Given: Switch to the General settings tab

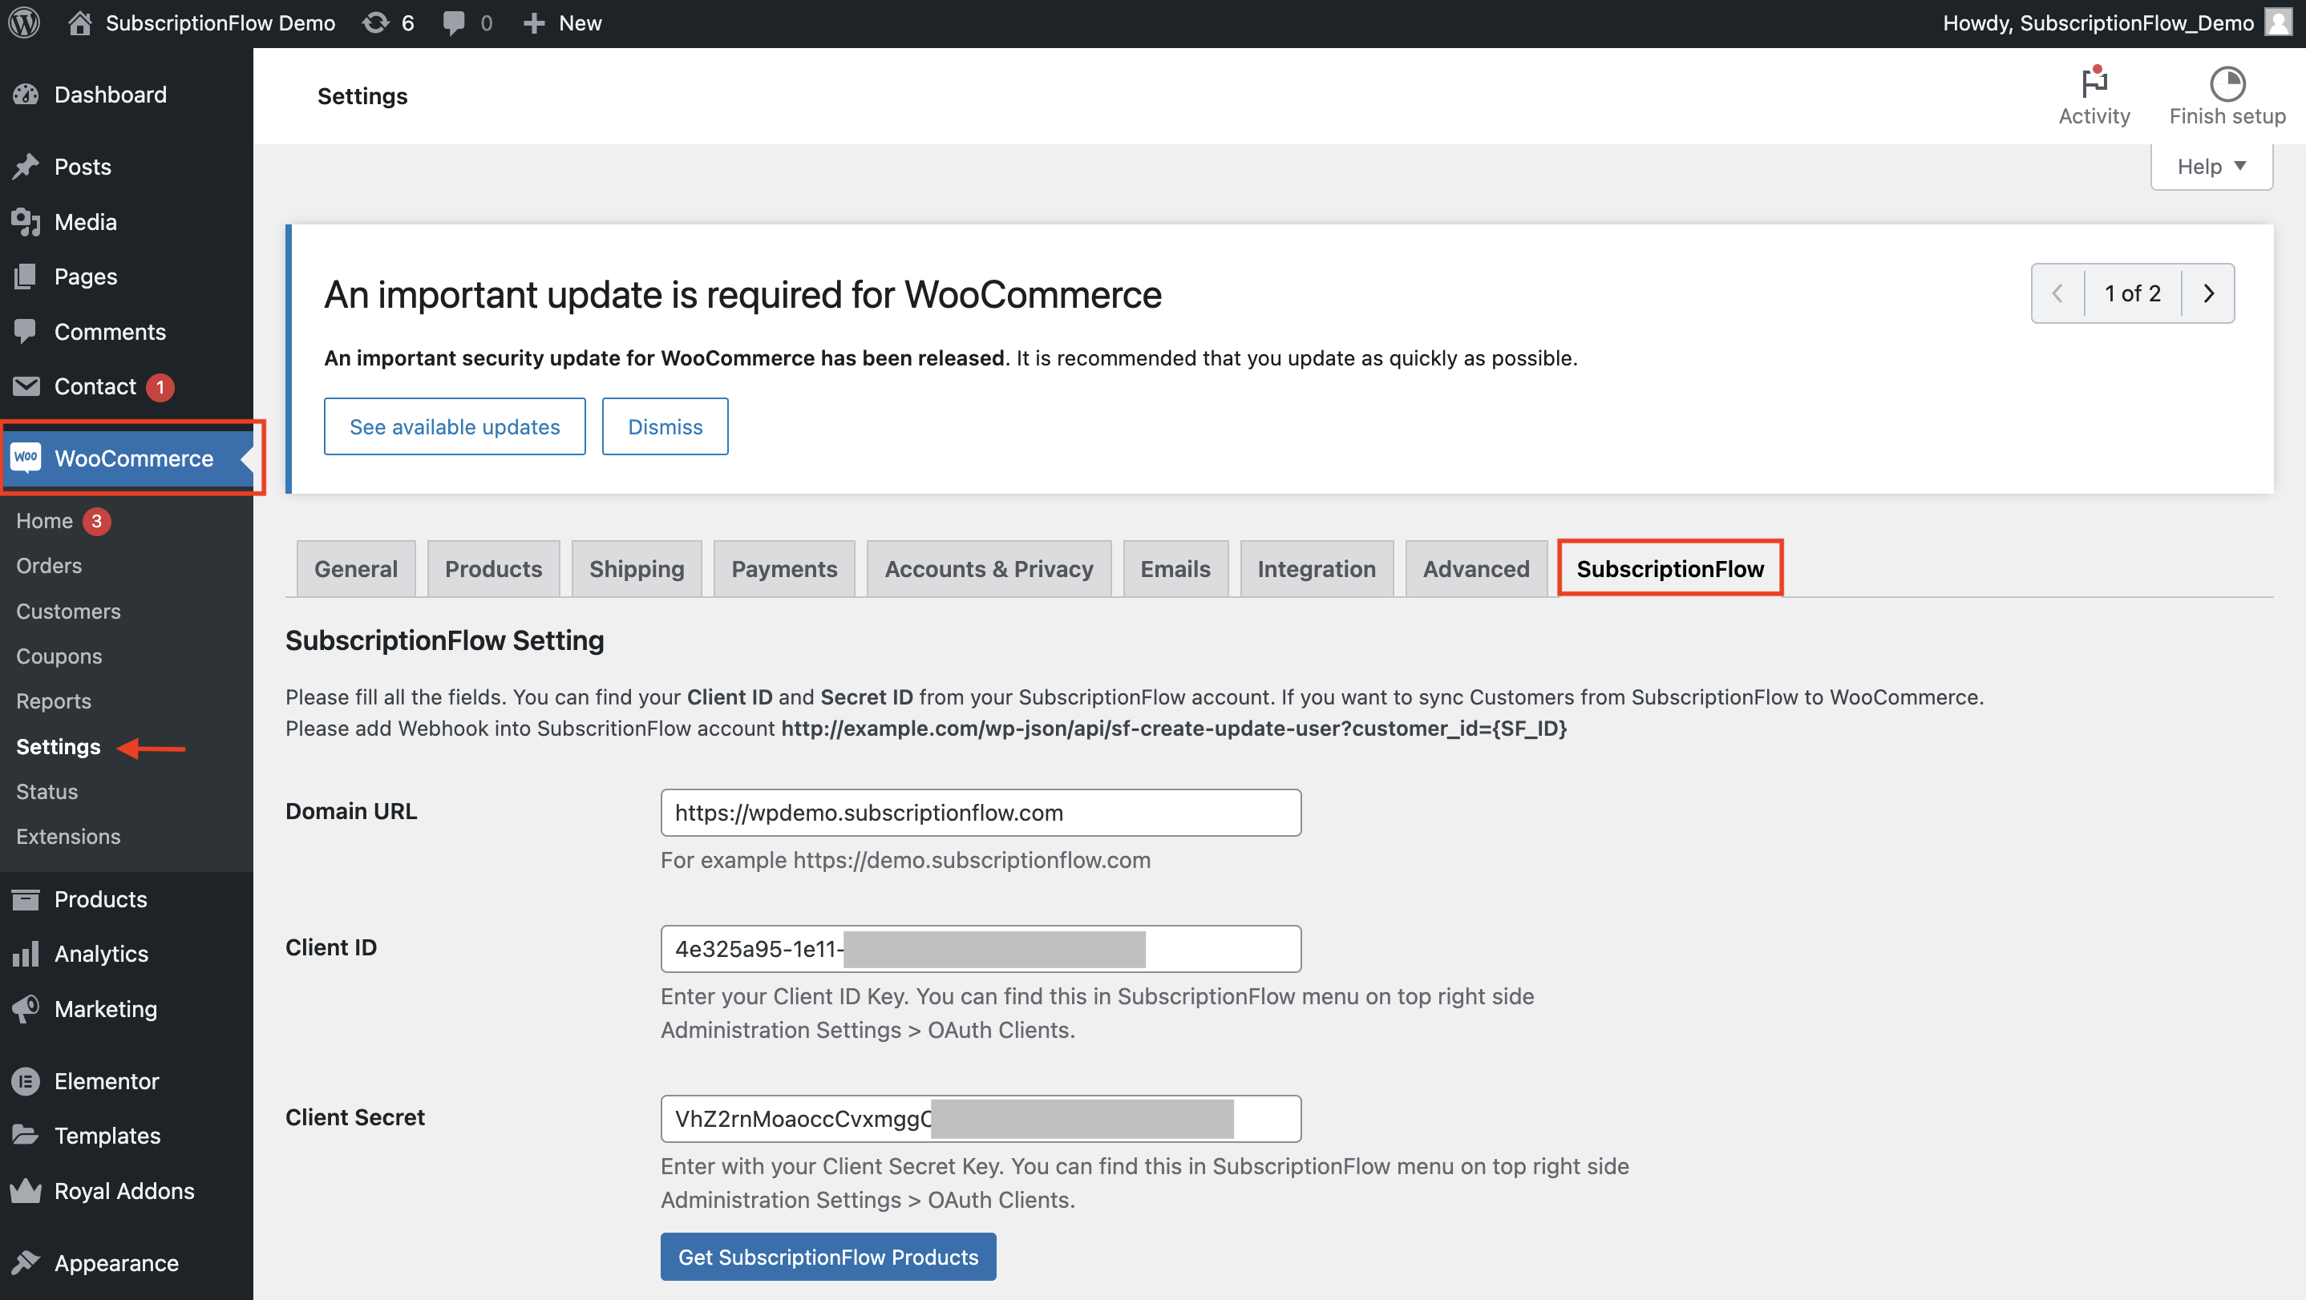Looking at the screenshot, I should tap(355, 569).
